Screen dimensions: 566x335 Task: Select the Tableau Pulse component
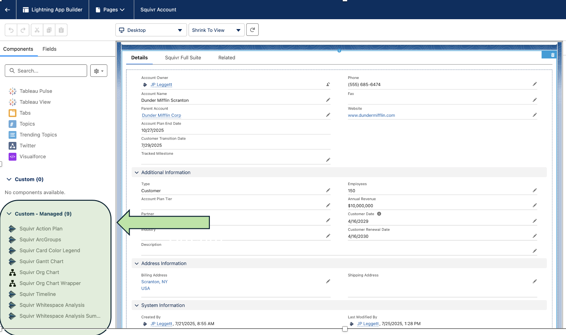36,91
